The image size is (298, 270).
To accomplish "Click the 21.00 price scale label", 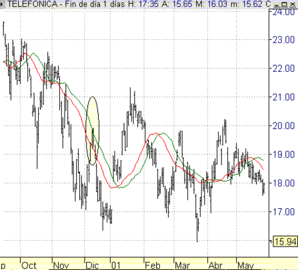I will 284,97.
